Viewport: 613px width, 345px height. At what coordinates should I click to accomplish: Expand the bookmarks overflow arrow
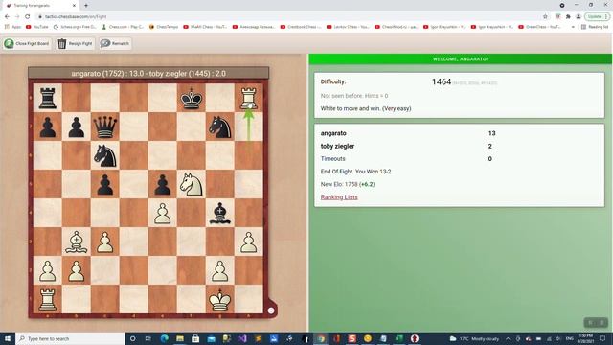coord(573,27)
